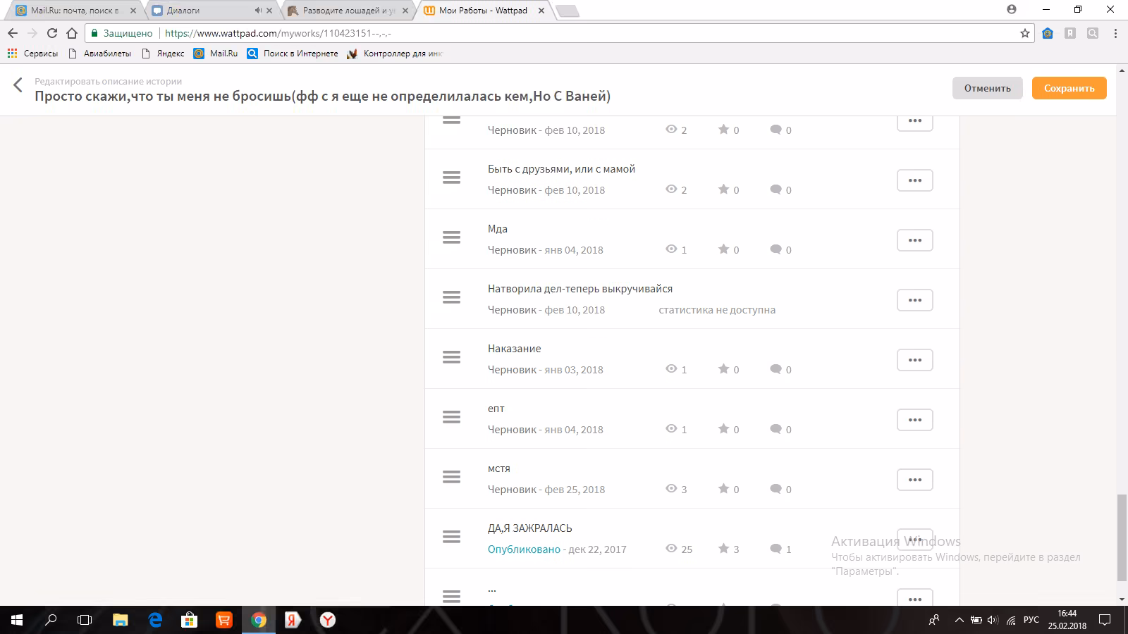Screen dimensions: 1128x634
Task: Grab the drag handle for the 'Наказание' chapter
Action: pos(451,357)
